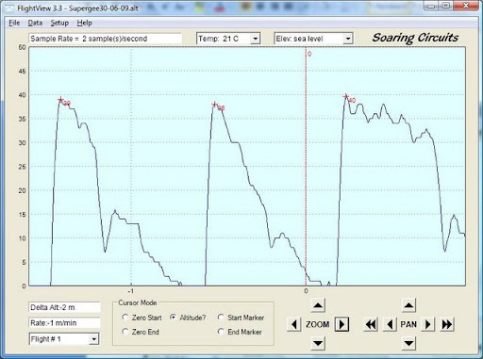The height and width of the screenshot is (359, 483).
Task: Open the Setup menu
Action: click(59, 23)
